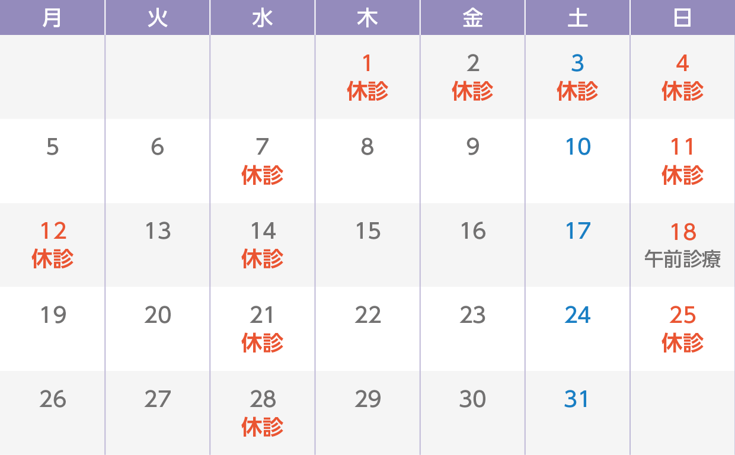Select holiday date 12 on Monday
The width and height of the screenshot is (735, 455).
(x=53, y=231)
